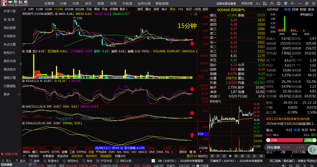Open the layout grid icon
The image size is (317, 167).
[x=265, y=3]
